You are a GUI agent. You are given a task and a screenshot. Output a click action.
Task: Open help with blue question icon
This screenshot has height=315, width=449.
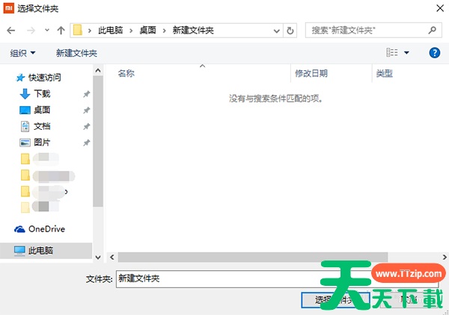(x=434, y=52)
